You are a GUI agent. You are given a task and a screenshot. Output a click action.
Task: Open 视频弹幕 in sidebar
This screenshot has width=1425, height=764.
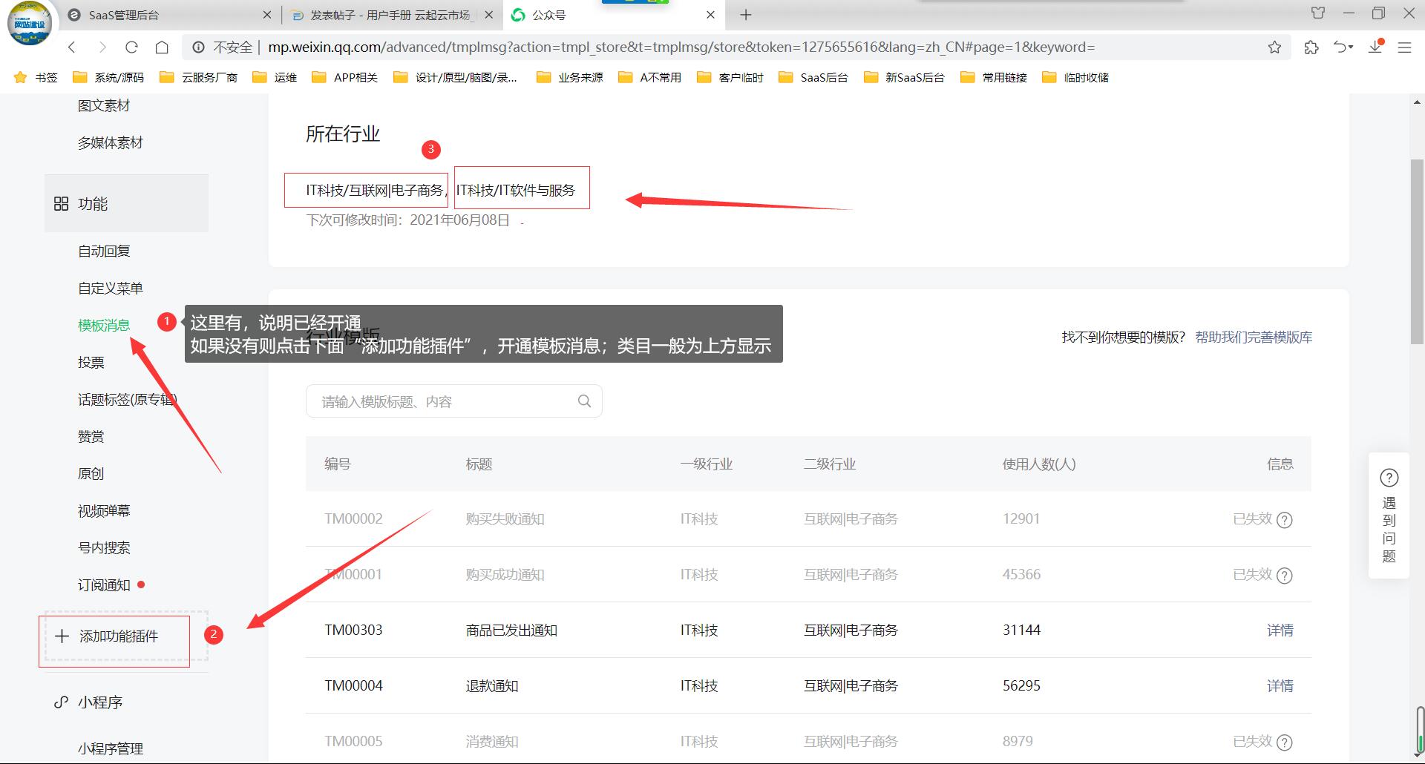(104, 511)
